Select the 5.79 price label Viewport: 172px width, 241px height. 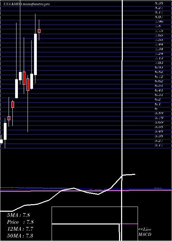coord(159,118)
